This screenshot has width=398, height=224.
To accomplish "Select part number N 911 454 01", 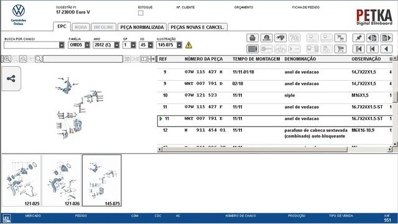I will pos(205,130).
